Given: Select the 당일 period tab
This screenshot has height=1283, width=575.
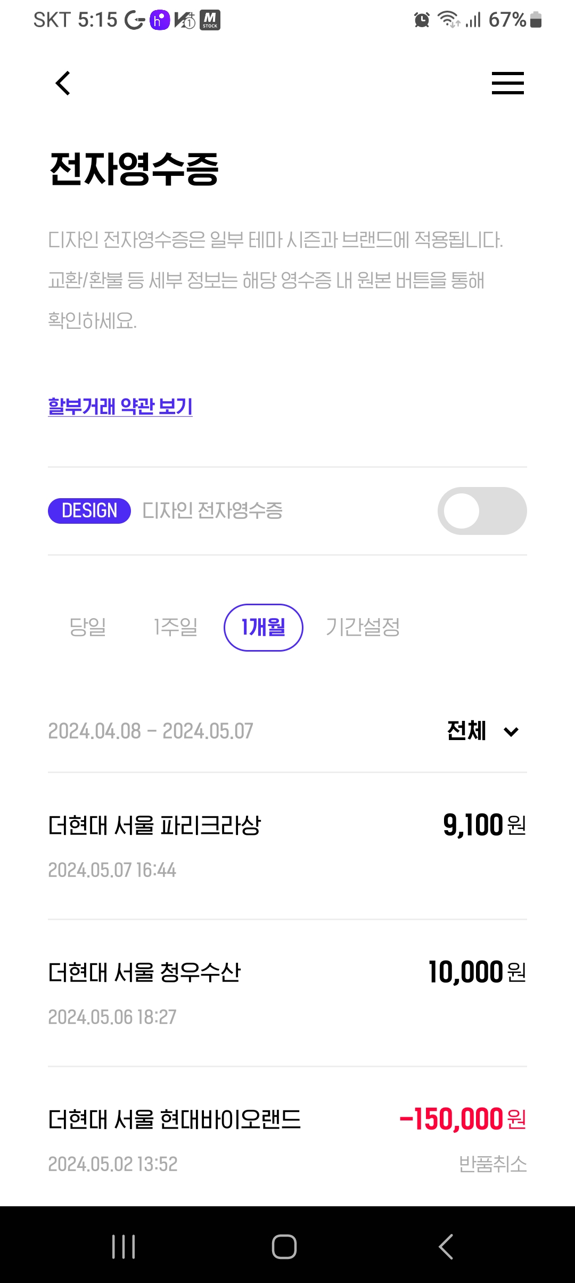Looking at the screenshot, I should click(x=88, y=627).
